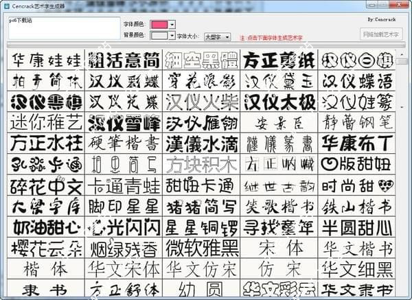Screen dimensions: 412x300
Task: Select the 笑歌楷书 font sample
Action: click(x=279, y=206)
